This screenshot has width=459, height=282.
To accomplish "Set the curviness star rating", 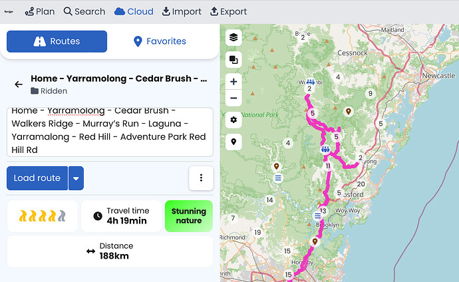I will (42, 216).
